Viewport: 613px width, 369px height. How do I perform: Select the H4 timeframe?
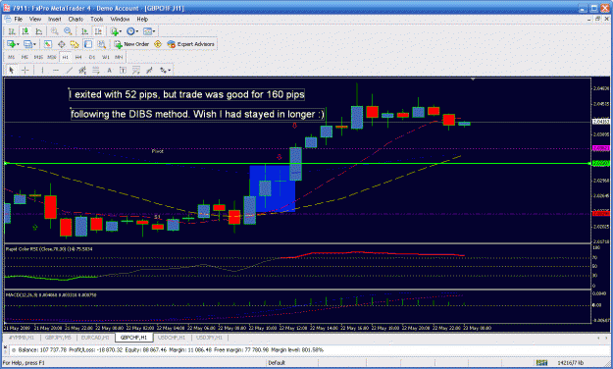78,57
